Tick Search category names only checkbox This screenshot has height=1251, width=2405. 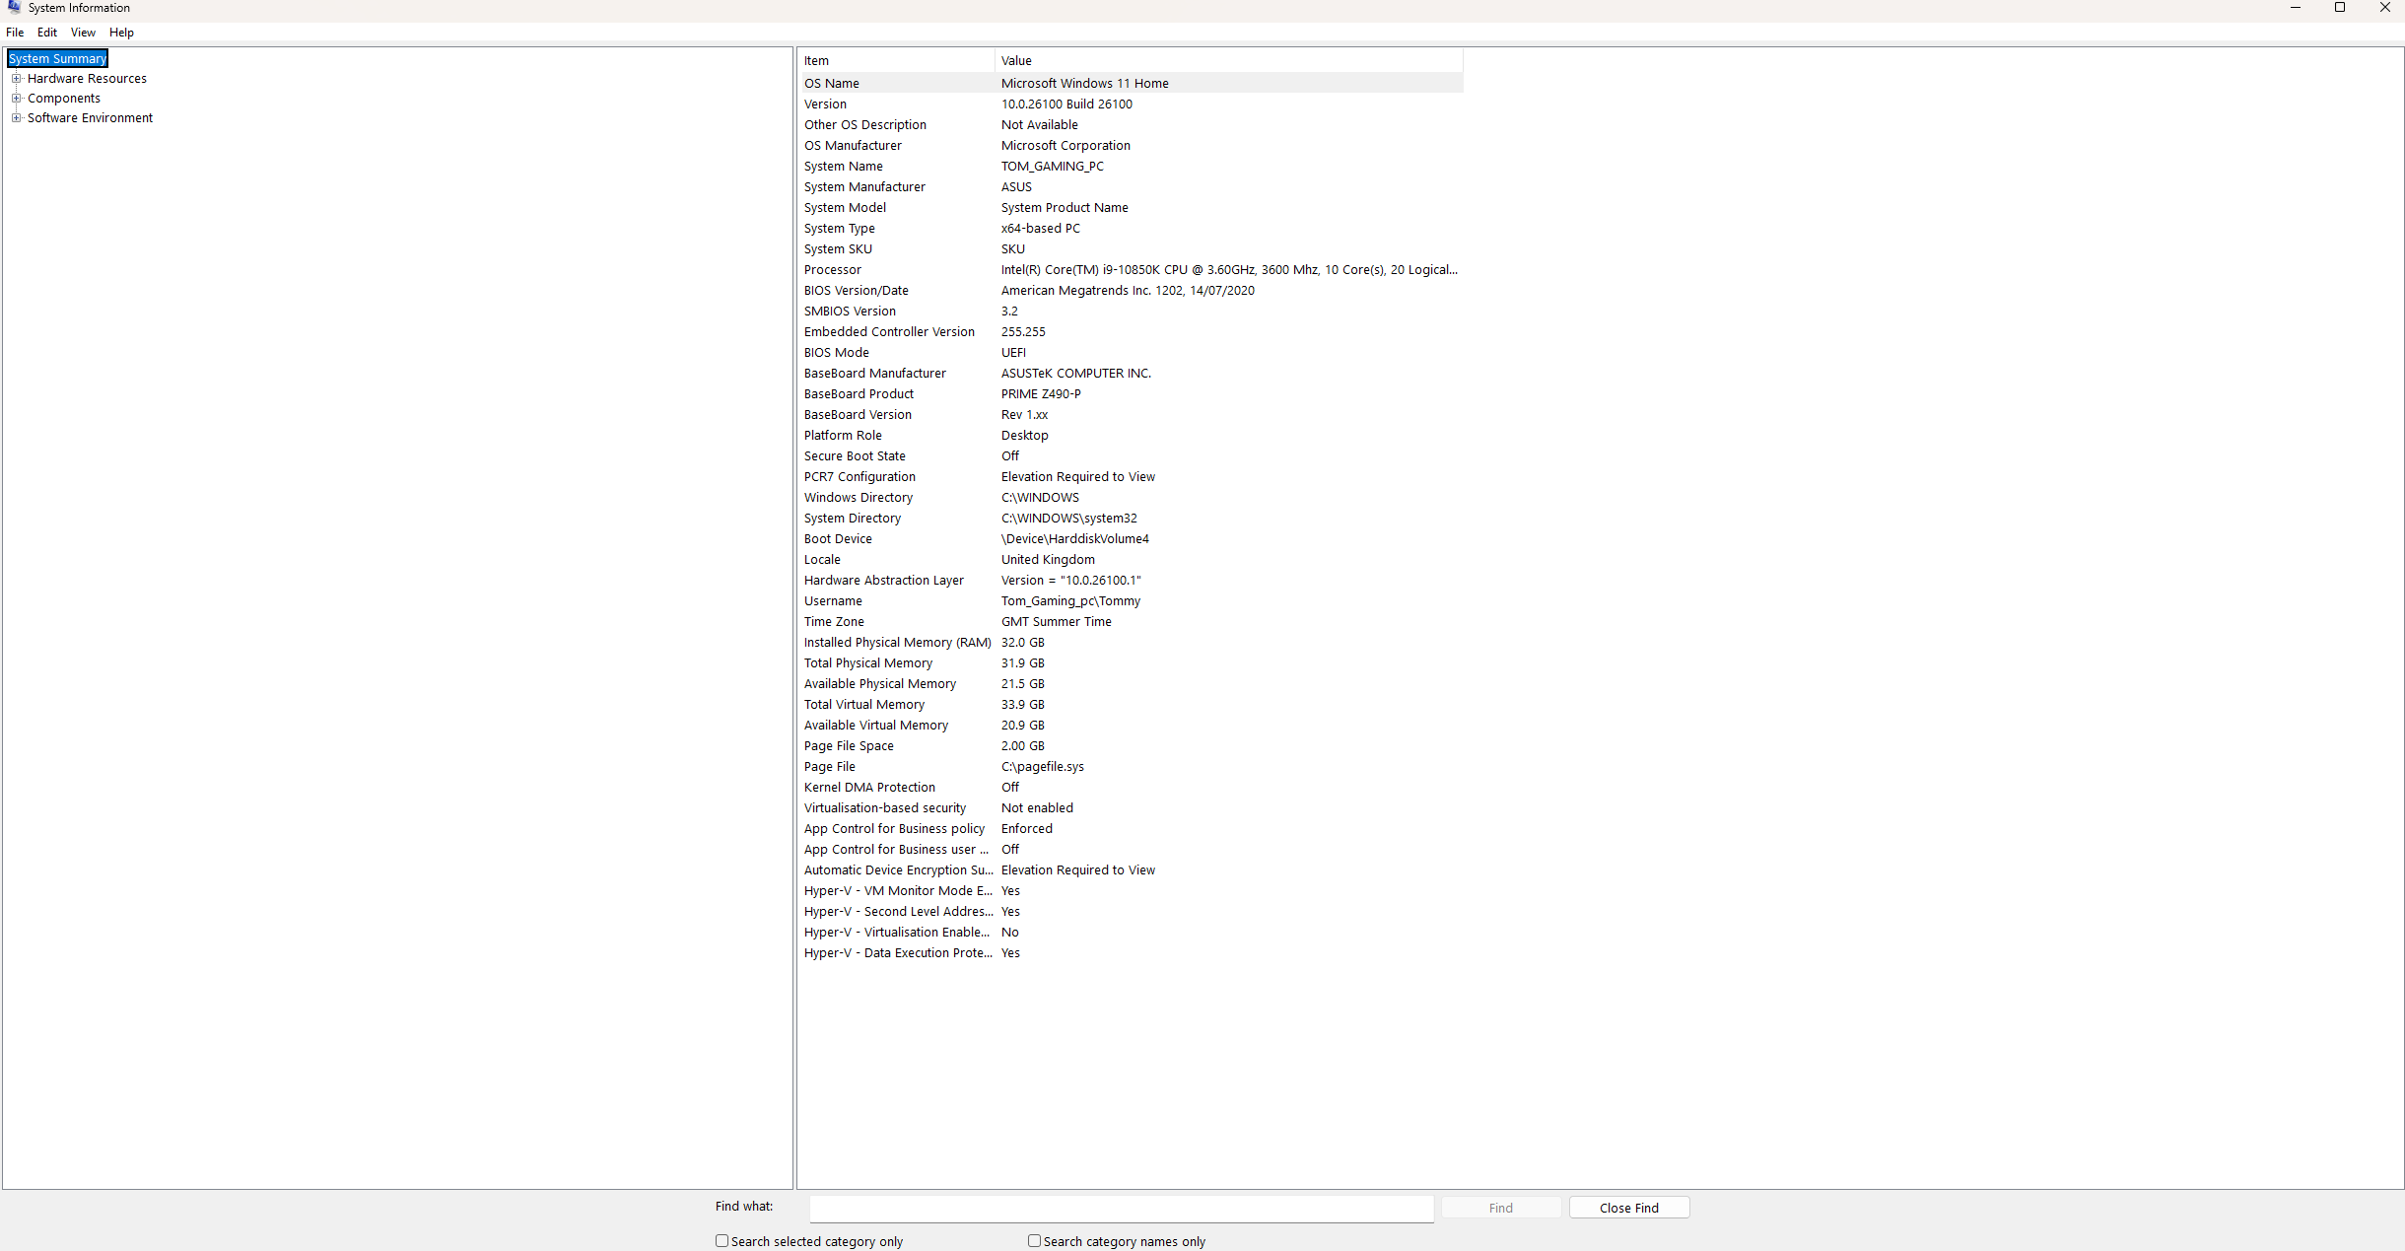point(1034,1241)
